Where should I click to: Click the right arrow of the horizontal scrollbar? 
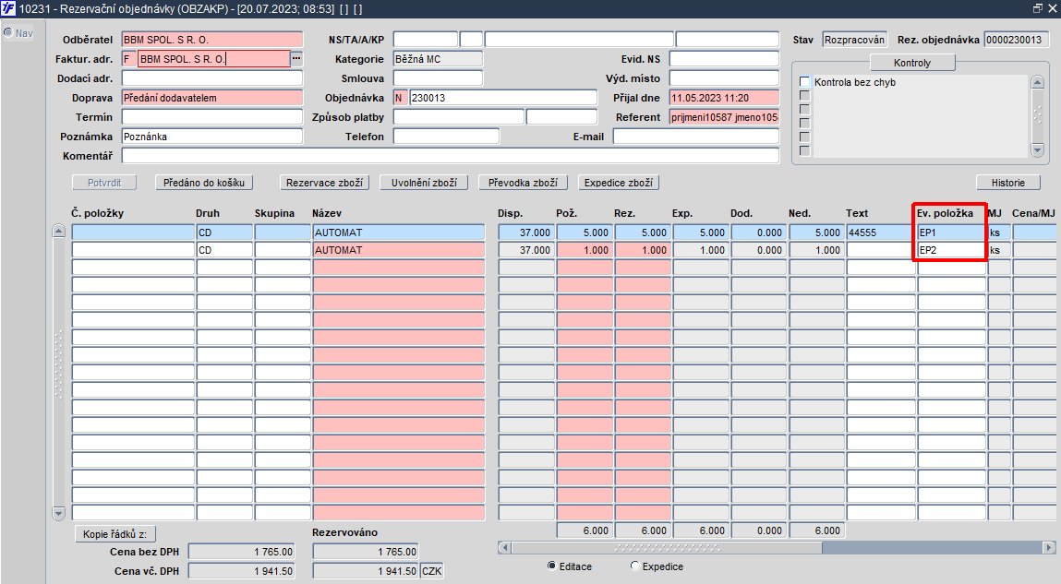(x=1049, y=547)
